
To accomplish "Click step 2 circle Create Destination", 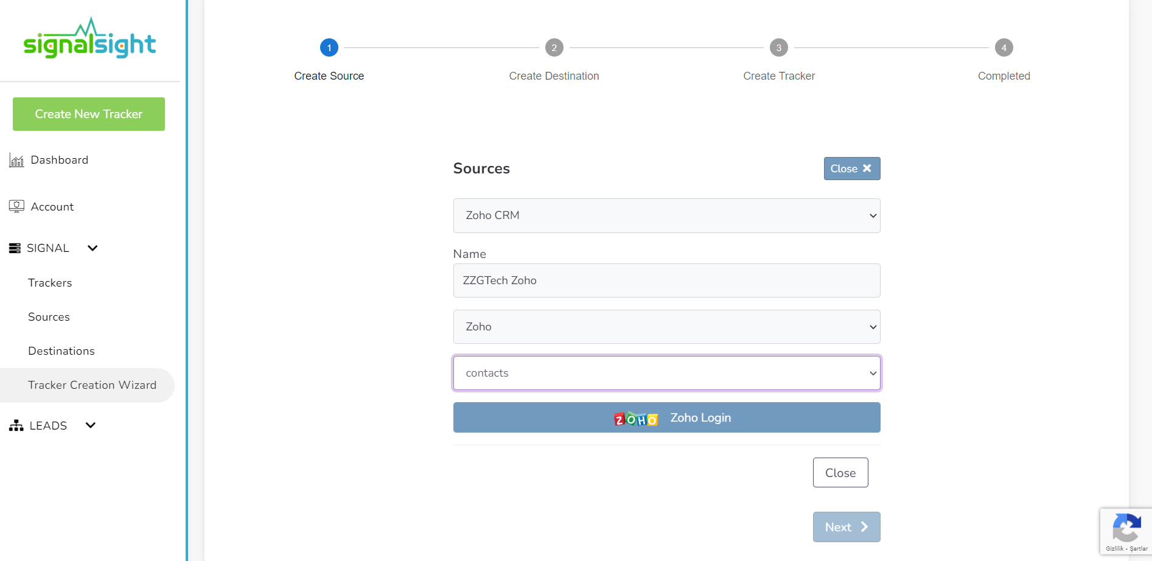I will (x=554, y=47).
